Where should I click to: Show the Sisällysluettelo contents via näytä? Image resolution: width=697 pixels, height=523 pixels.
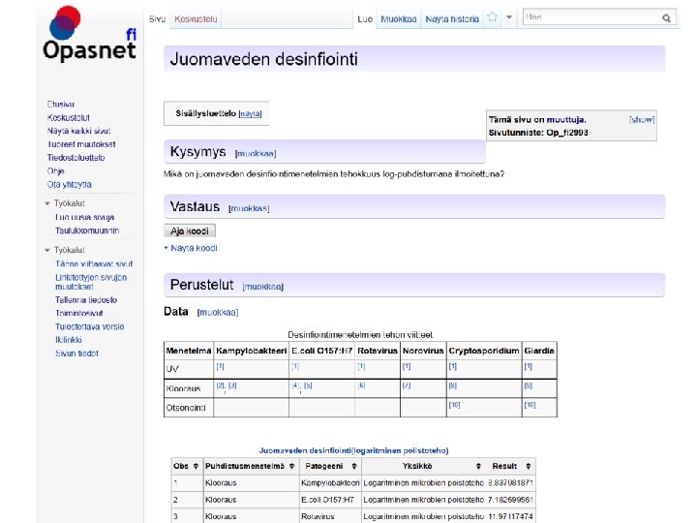[x=251, y=114]
